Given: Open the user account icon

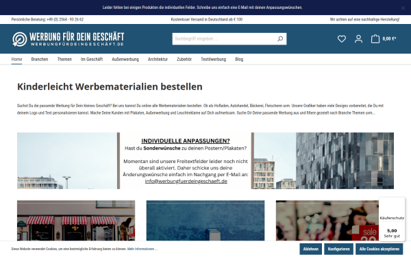Looking at the screenshot, I should (358, 39).
